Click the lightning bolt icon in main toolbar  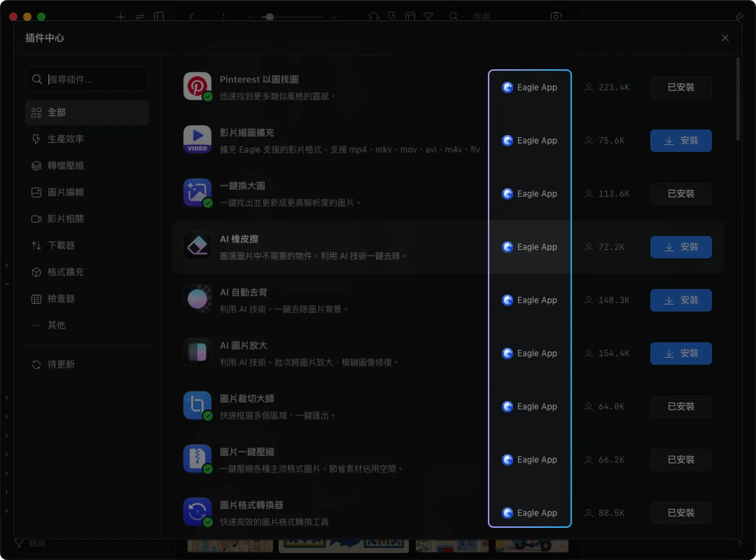click(x=392, y=17)
